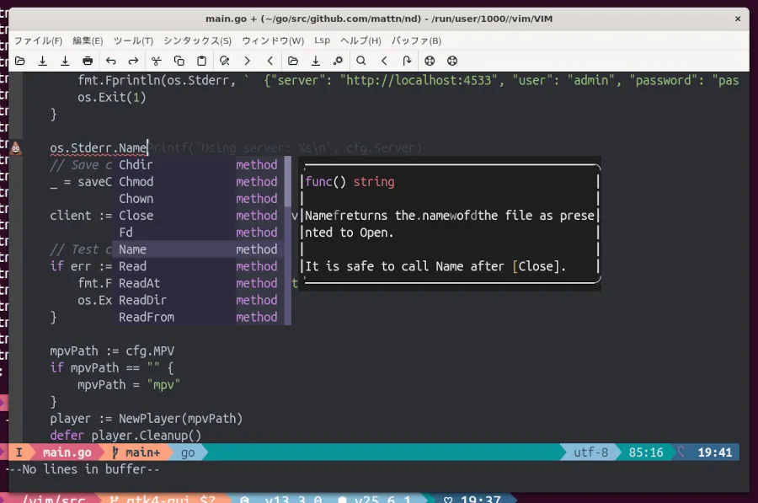This screenshot has height=503, width=758.
Task: Pick ReadAt method in completion popup
Action: click(x=199, y=283)
